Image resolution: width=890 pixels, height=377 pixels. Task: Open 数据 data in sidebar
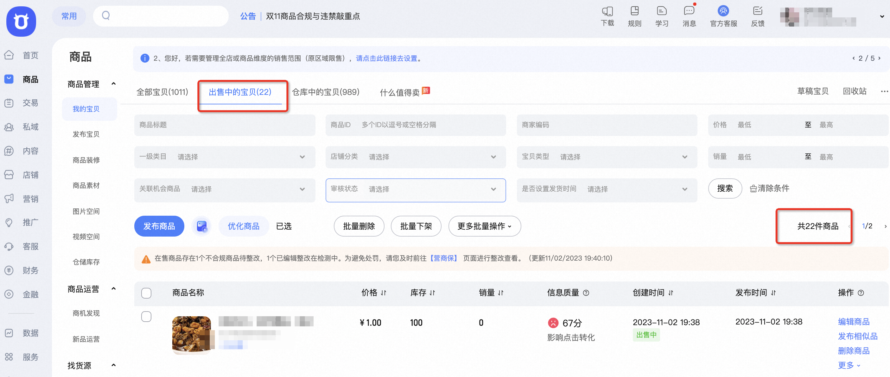(x=22, y=333)
